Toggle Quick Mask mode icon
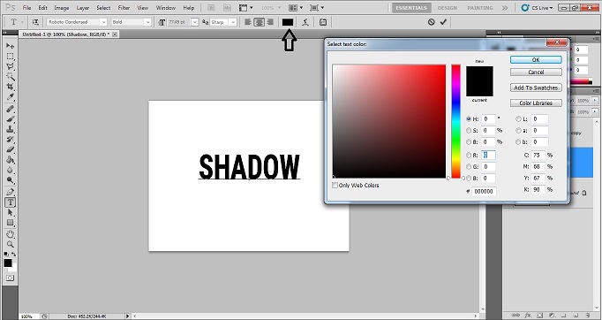 click(x=10, y=278)
